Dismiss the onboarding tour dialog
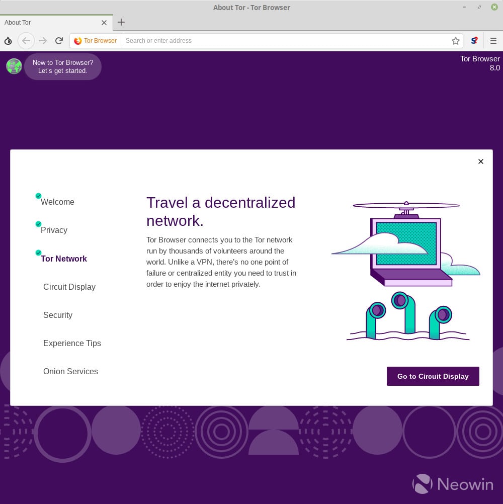Screen dimensions: 503x504 480,161
